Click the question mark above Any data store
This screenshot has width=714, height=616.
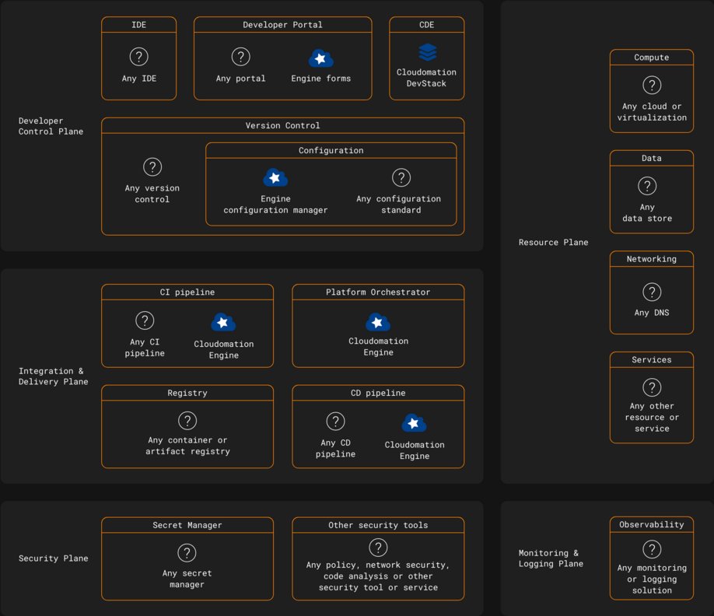[647, 186]
